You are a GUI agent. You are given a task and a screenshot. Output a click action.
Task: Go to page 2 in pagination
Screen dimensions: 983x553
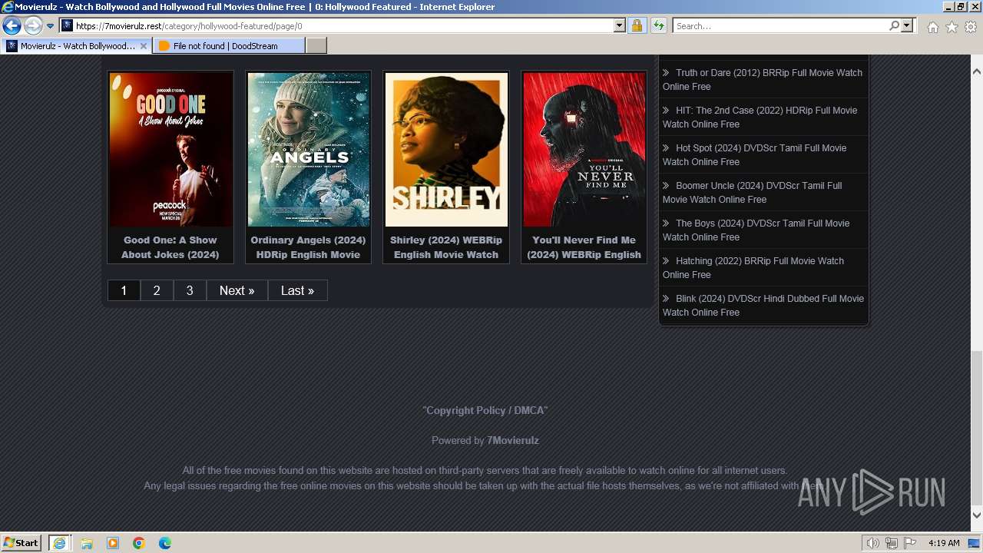coord(157,290)
